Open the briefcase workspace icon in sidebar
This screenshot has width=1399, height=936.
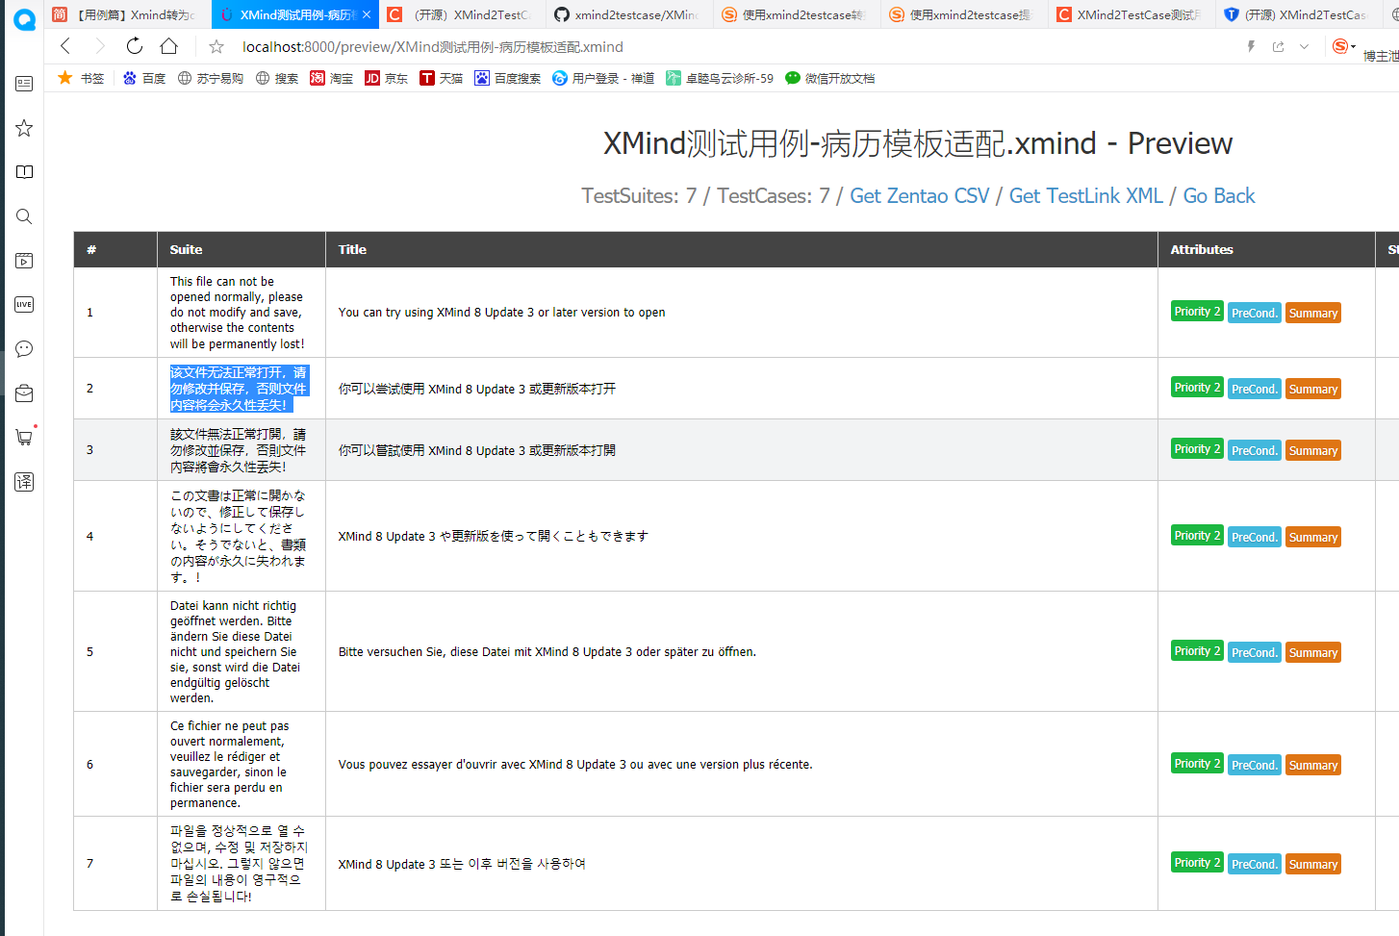pyautogui.click(x=24, y=392)
